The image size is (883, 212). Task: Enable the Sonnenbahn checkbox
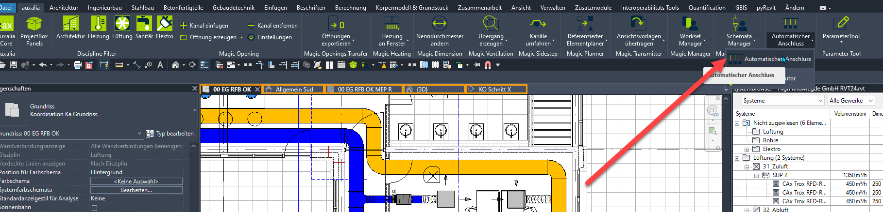tap(95, 208)
